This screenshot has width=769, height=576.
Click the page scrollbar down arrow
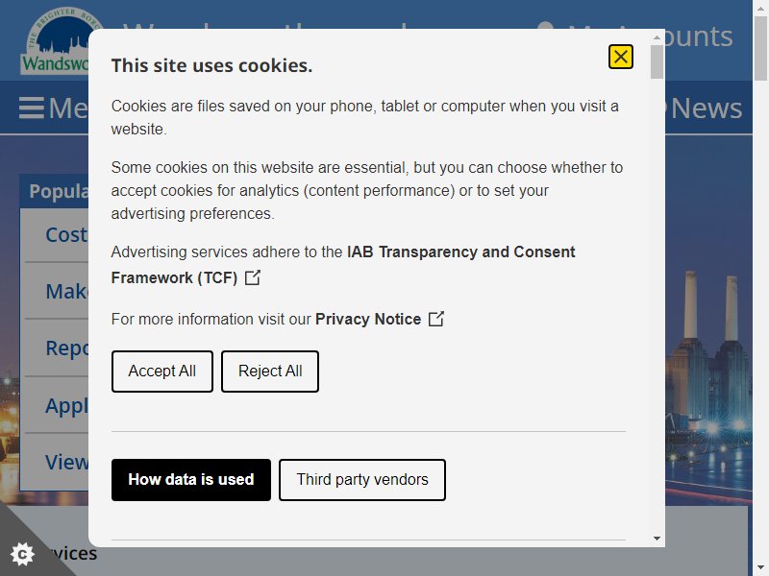[760, 569]
